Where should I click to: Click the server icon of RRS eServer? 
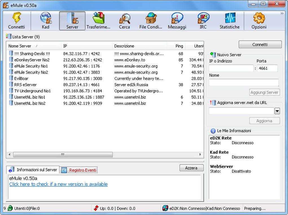pyautogui.click(x=11, y=84)
